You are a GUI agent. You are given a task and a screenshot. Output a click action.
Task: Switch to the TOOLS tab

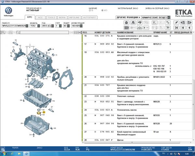(x=51, y=18)
